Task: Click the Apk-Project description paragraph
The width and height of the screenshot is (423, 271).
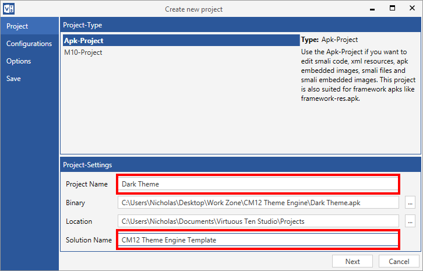Action: point(358,75)
